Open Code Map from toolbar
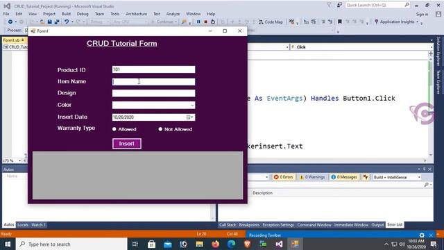 [x=271, y=22]
